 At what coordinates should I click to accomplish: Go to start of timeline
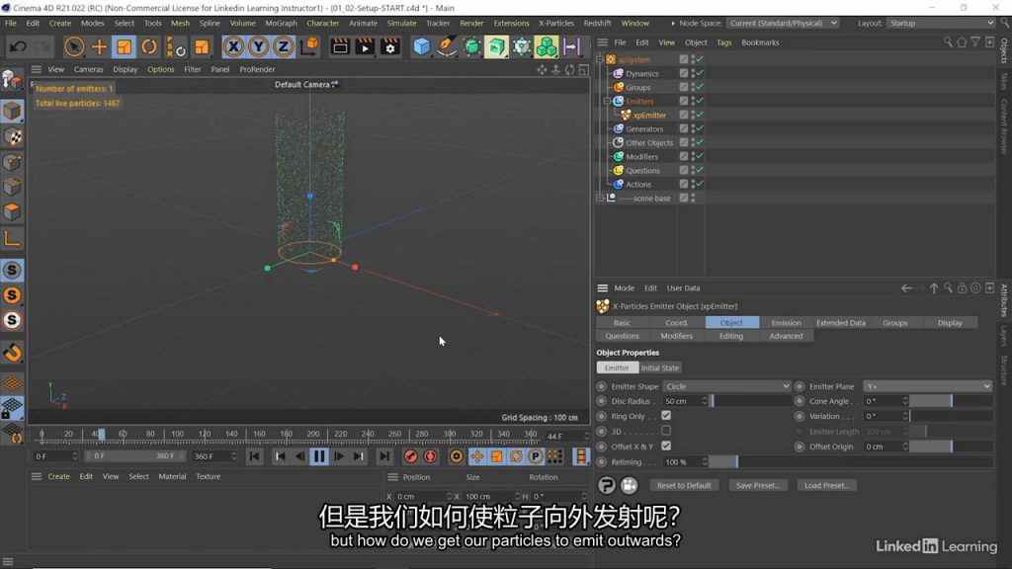tap(254, 456)
